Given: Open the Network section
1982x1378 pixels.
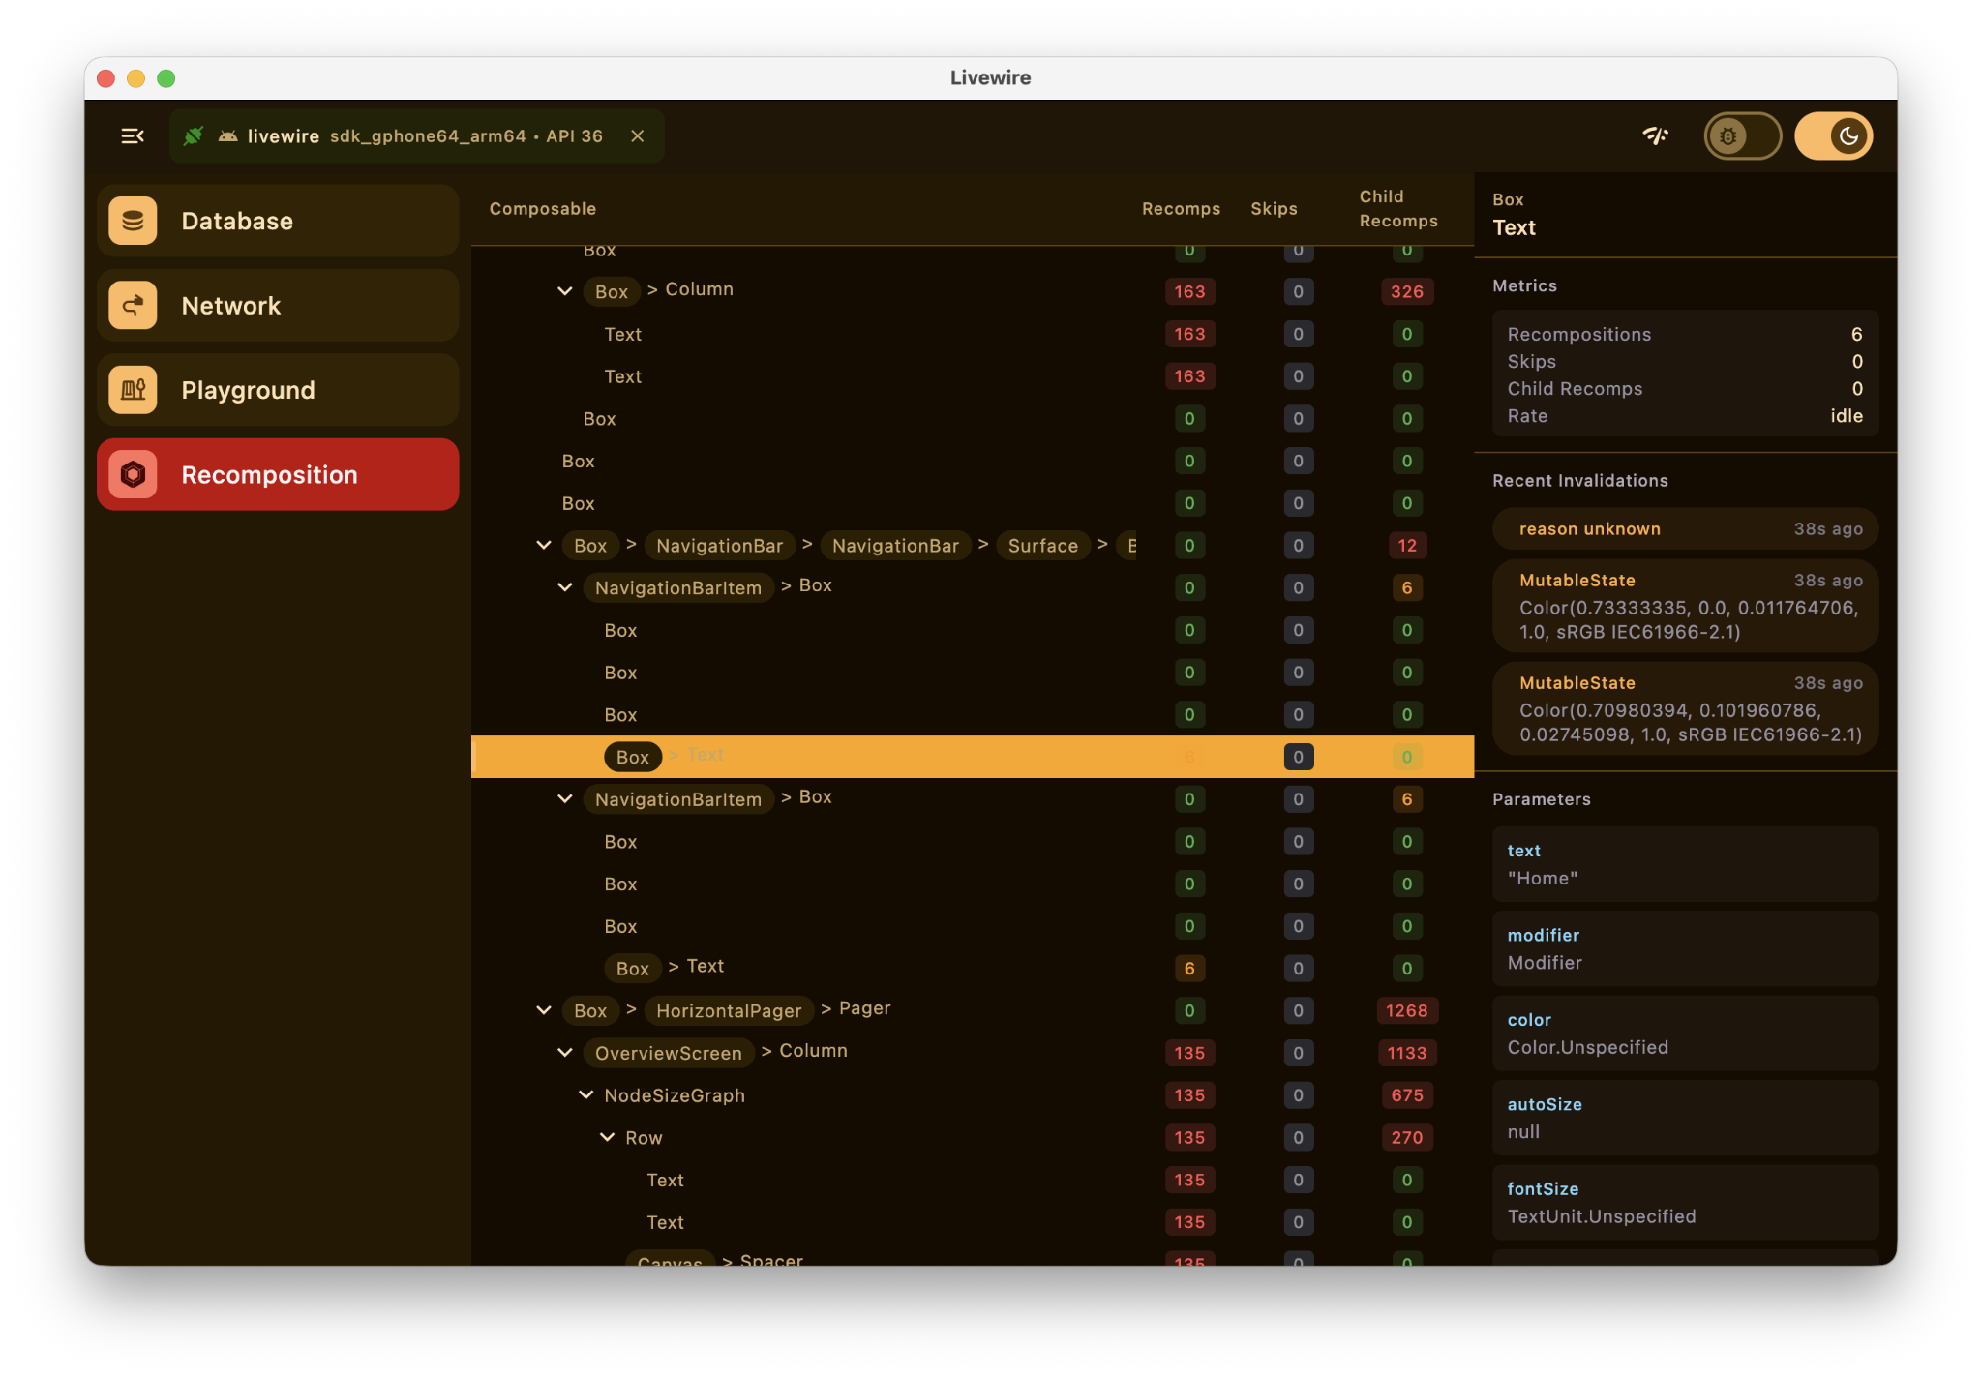Looking at the screenshot, I should pyautogui.click(x=278, y=306).
